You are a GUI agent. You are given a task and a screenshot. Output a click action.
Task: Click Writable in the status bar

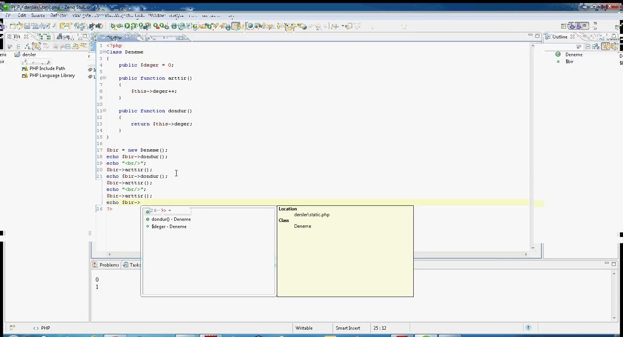304,328
